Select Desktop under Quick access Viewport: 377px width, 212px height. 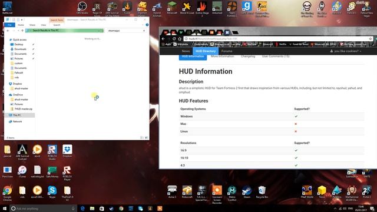(x=19, y=44)
